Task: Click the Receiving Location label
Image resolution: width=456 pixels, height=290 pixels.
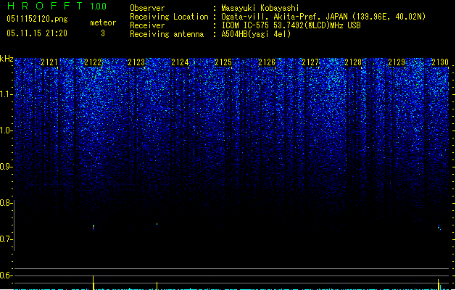Action: click(x=169, y=17)
